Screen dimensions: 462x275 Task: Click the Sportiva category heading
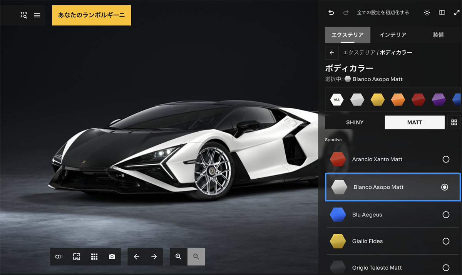pos(333,140)
